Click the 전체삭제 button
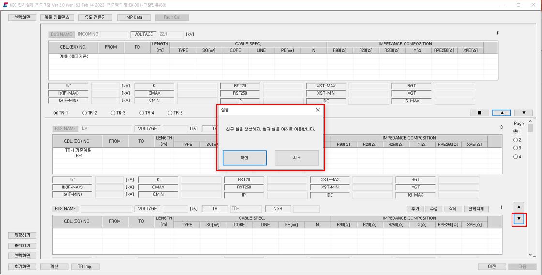542x275 pixels. tap(476, 209)
